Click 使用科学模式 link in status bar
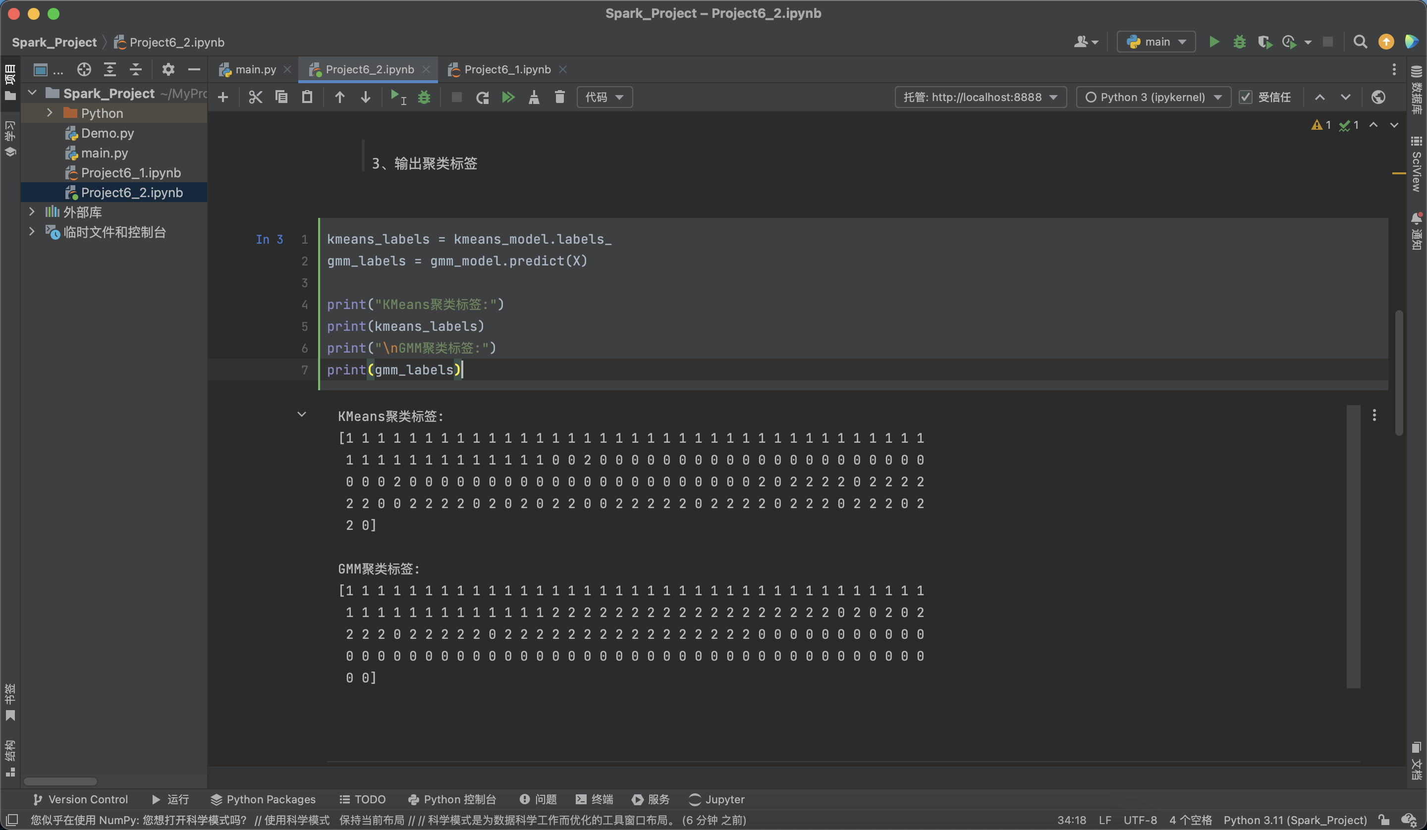Screen dimensions: 1427x830 pyautogui.click(x=297, y=820)
